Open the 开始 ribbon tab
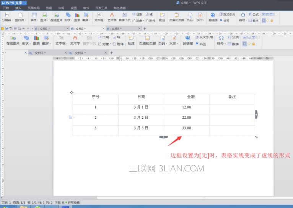293x208 pixels. coord(6,8)
